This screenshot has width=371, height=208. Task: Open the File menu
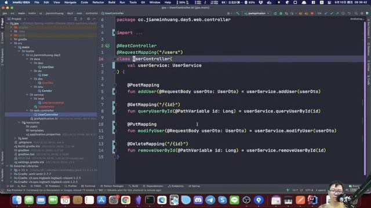(x=37, y=2)
